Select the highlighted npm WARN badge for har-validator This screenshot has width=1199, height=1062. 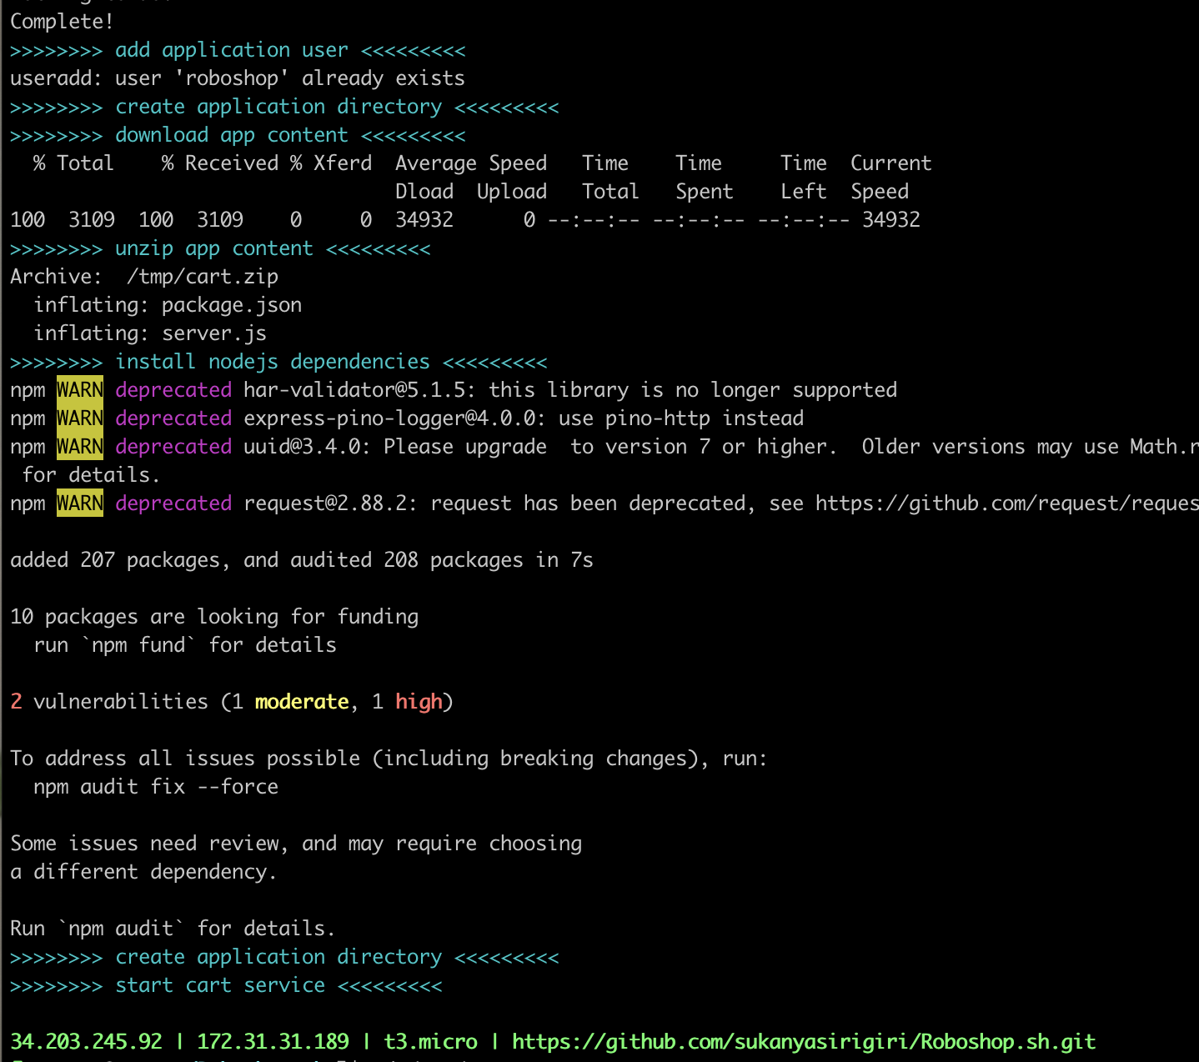point(79,389)
